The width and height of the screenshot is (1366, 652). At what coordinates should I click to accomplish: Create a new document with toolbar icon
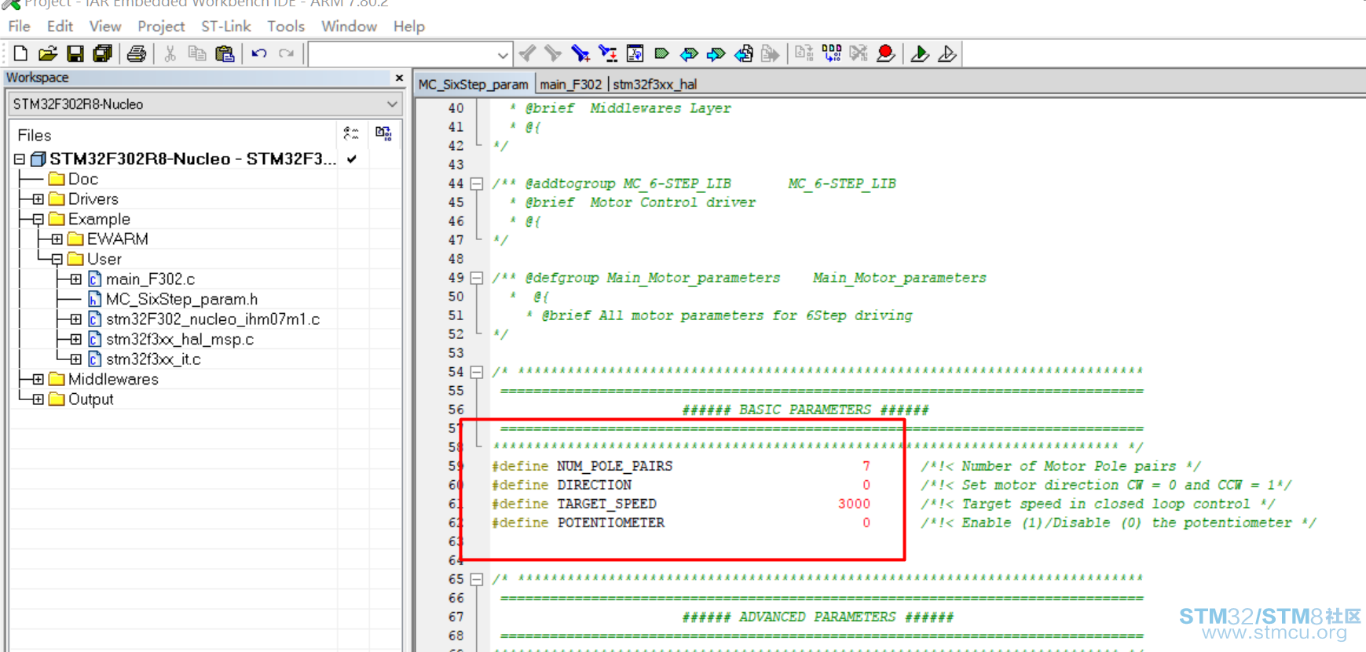coord(20,53)
